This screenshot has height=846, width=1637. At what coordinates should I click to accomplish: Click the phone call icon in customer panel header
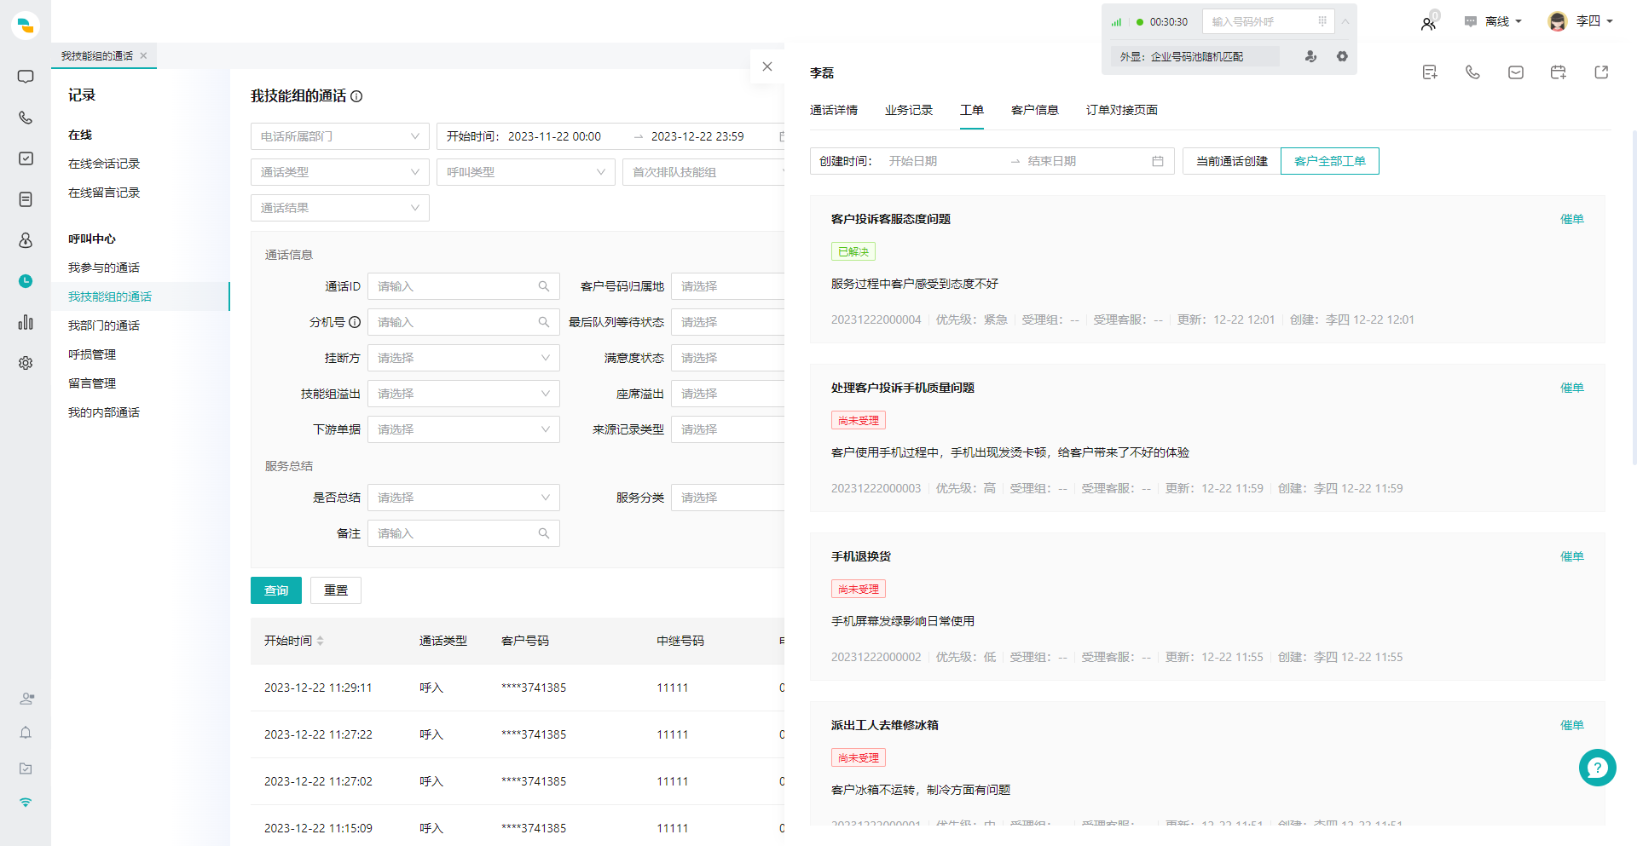point(1472,72)
